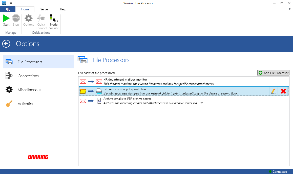The width and height of the screenshot is (293, 174).
Task: Click the green Connected status indicator
Action: tap(270, 171)
